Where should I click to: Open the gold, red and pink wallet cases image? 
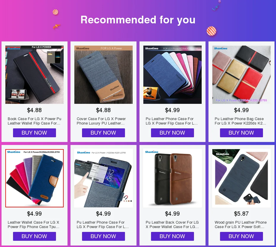pos(242,75)
